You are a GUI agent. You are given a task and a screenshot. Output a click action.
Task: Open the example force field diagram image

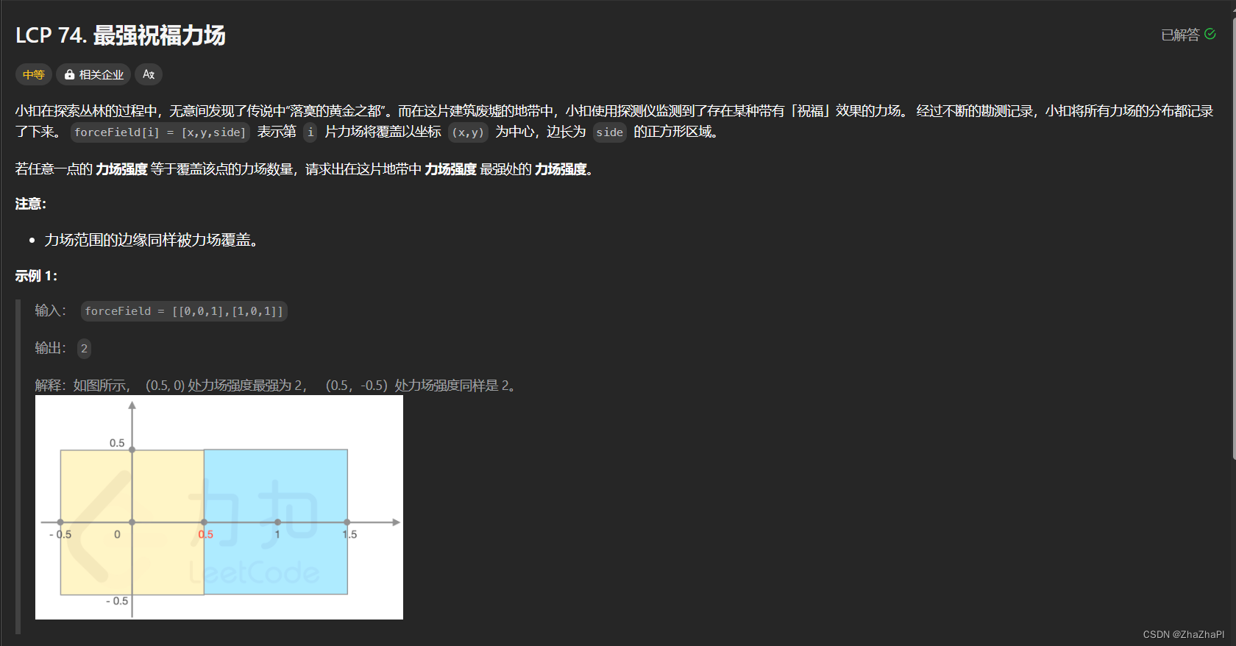pyautogui.click(x=219, y=508)
